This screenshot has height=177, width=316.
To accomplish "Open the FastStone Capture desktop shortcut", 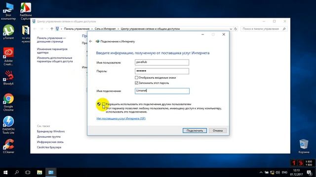I will (x=26, y=11).
